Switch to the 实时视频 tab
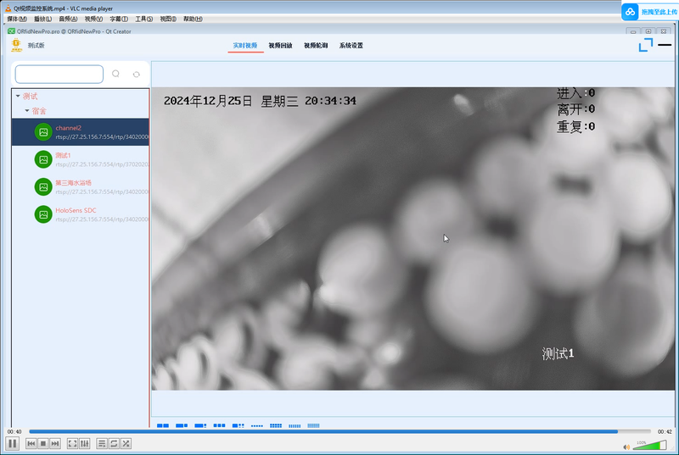 coord(245,46)
